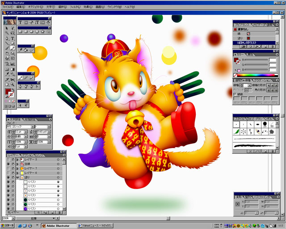This screenshot has width=286, height=229.
Task: Click the Layers panel trash button
Action: (59, 212)
